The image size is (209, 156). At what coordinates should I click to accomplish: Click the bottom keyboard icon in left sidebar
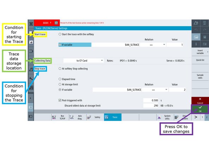[x=31, y=116]
